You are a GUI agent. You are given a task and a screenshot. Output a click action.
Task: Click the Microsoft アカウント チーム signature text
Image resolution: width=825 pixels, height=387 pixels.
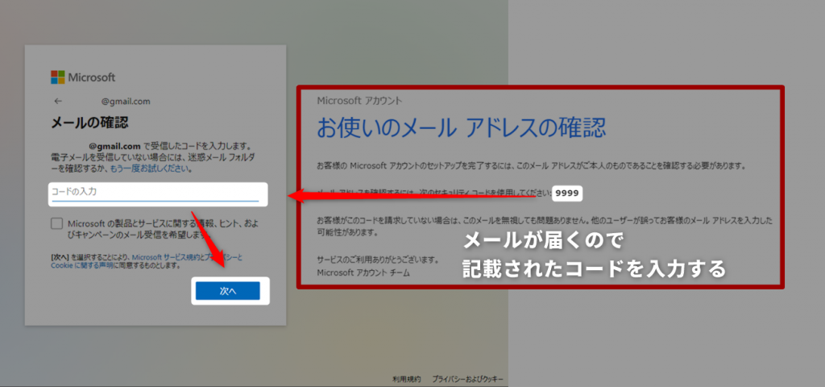pos(363,273)
